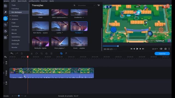Viewport: 175px width, 98px height.
Task: Open the Reprodução menu
Action: pos(22,1)
